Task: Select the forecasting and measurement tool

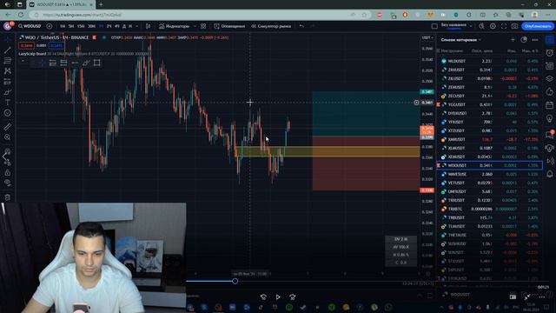Action: [8, 82]
